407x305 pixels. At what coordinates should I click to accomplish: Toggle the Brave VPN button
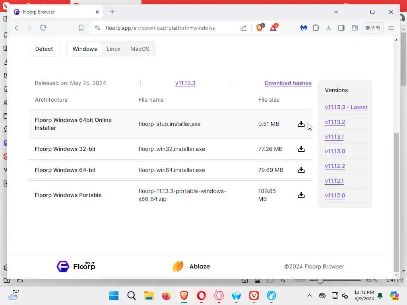pyautogui.click(x=373, y=28)
